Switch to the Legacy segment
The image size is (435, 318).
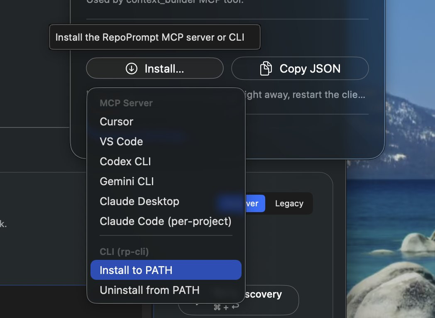click(x=289, y=204)
